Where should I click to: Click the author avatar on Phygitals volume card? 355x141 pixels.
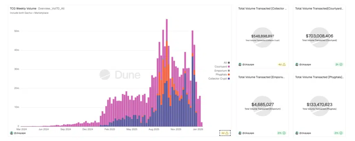tap(297, 133)
